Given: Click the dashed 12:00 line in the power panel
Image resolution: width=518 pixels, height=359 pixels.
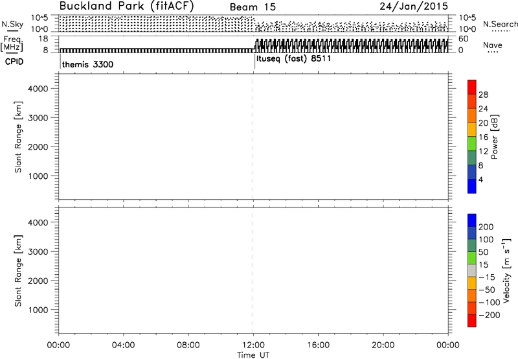Looking at the screenshot, I should pyautogui.click(x=253, y=137).
